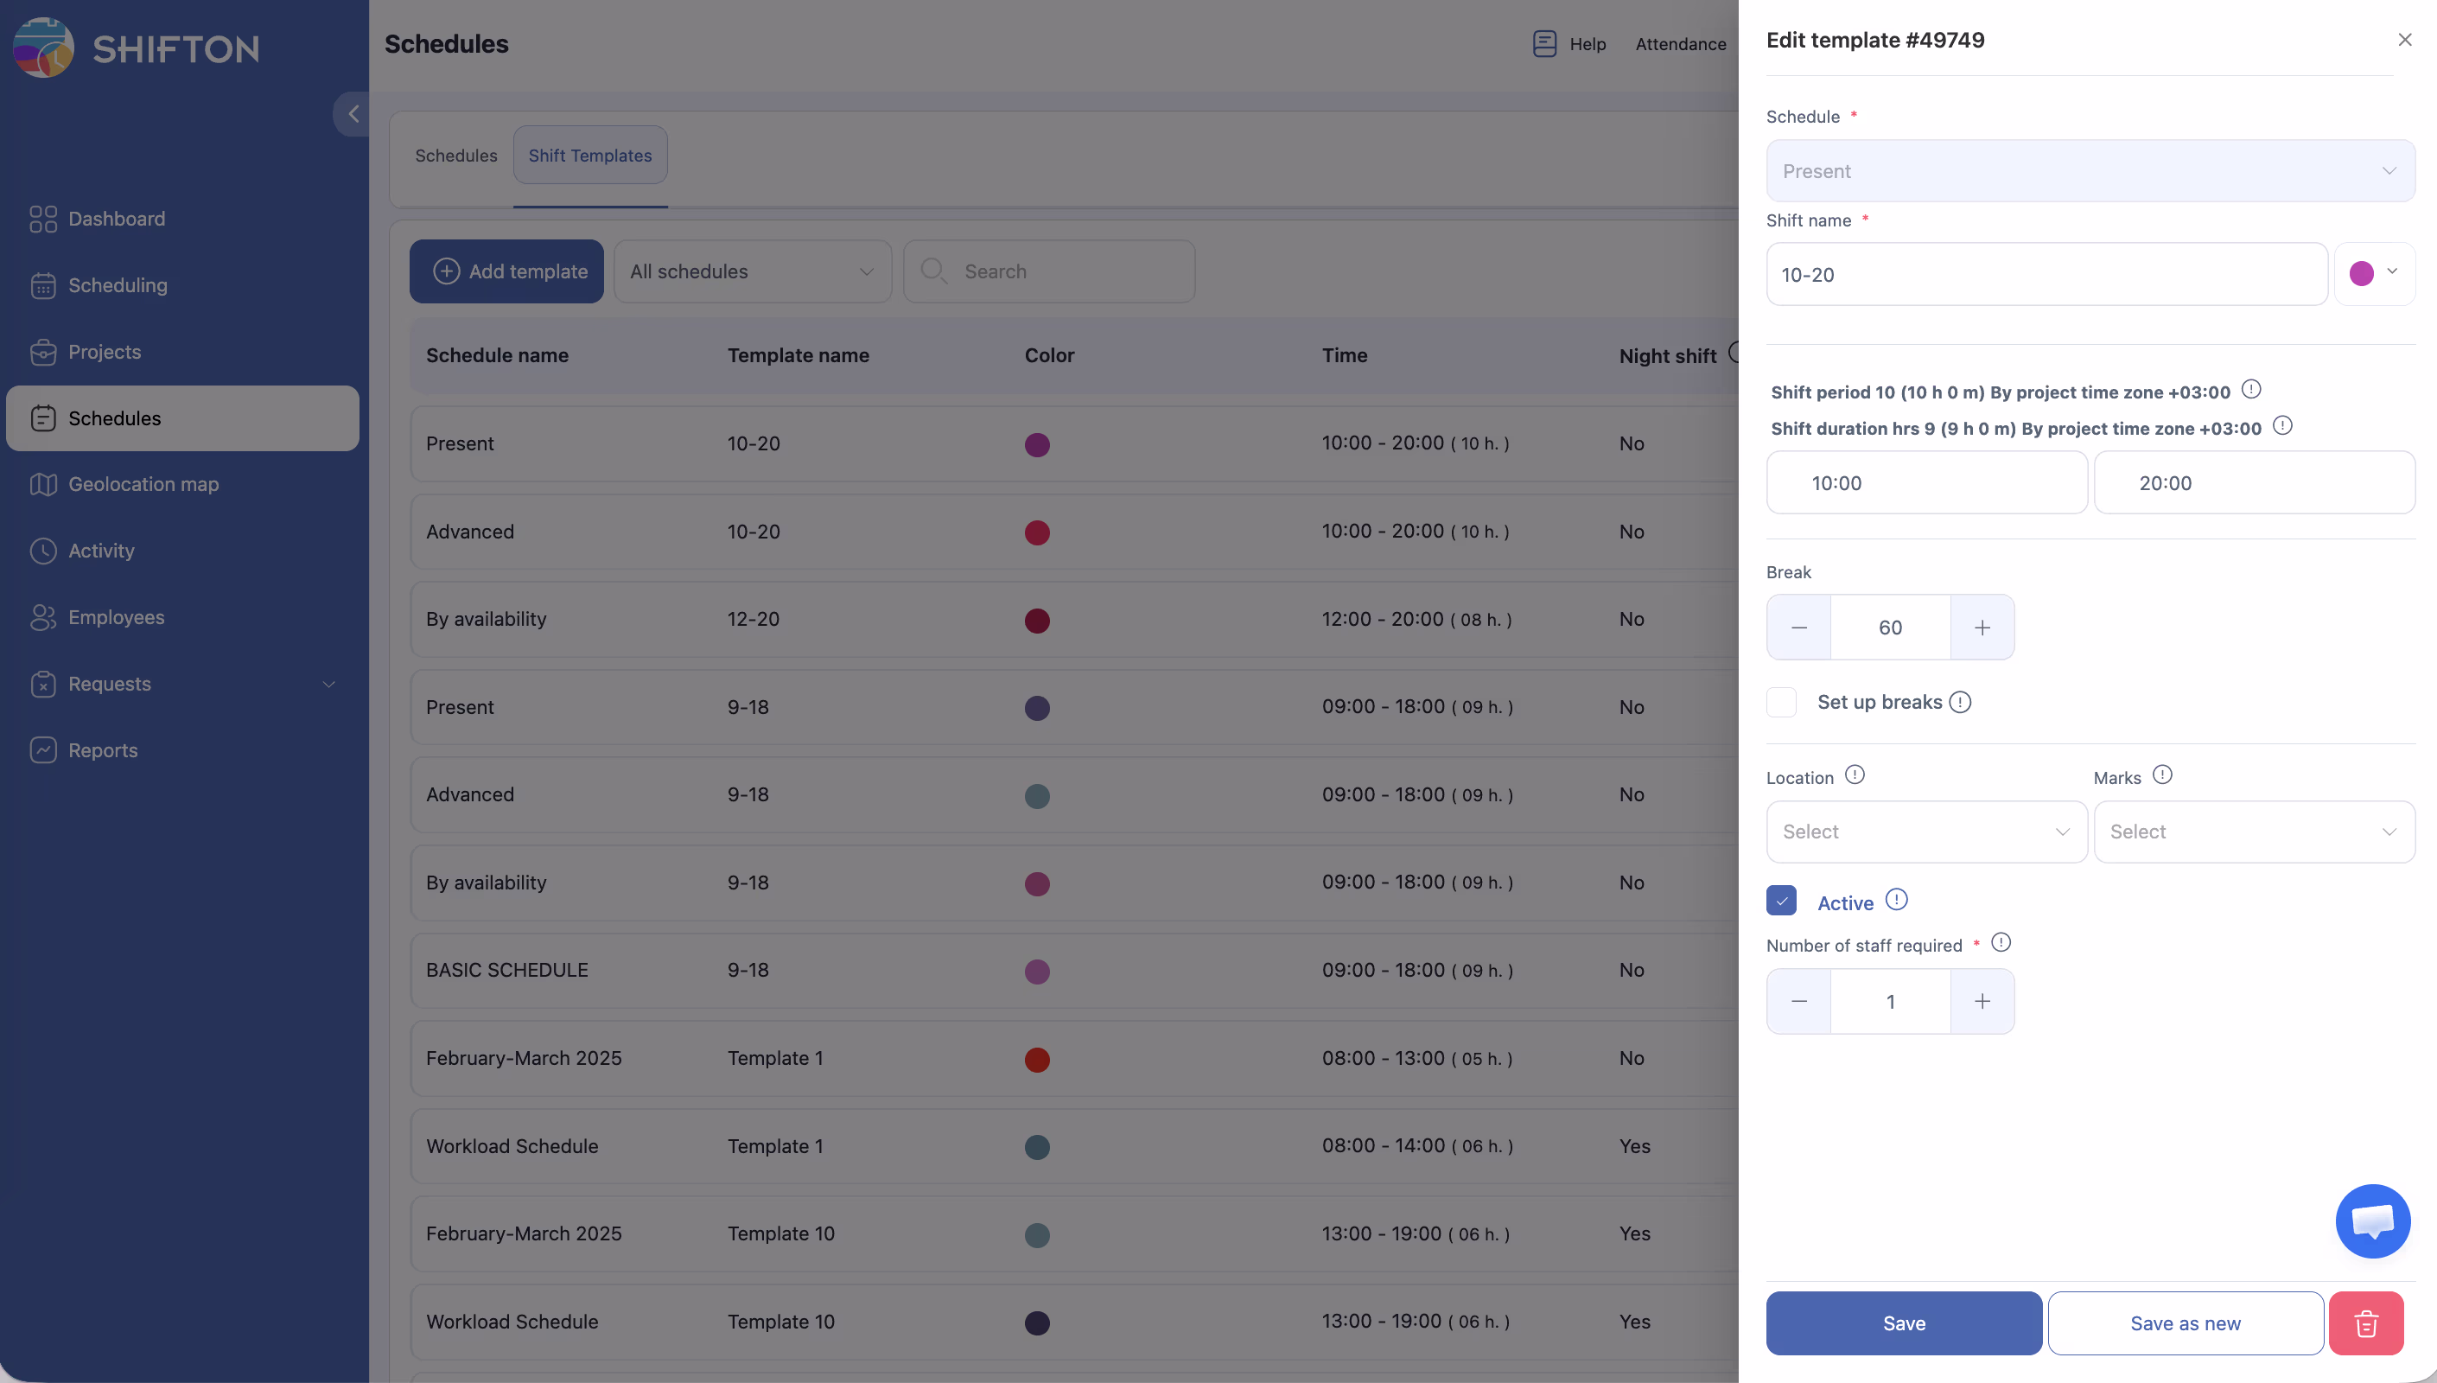Open Employees in the sidebar menu
This screenshot has width=2437, height=1383.
pyautogui.click(x=116, y=617)
